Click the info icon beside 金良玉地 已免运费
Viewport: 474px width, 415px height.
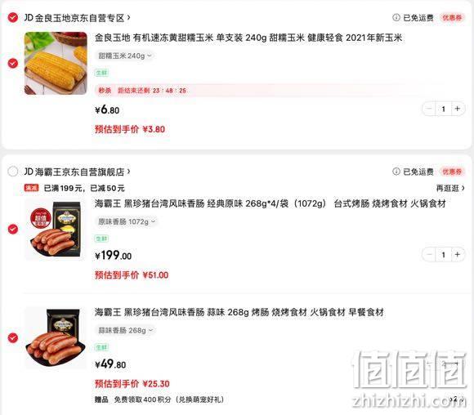(x=396, y=17)
